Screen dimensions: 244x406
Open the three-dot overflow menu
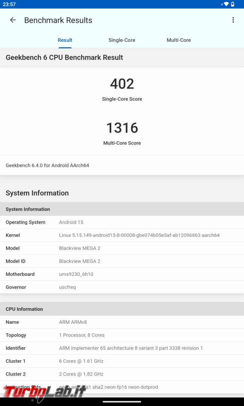pyautogui.click(x=233, y=20)
